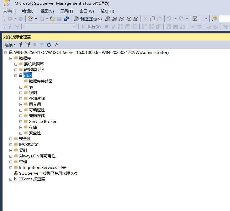Select the db3 database
230x211 pixels.
pyautogui.click(x=28, y=76)
